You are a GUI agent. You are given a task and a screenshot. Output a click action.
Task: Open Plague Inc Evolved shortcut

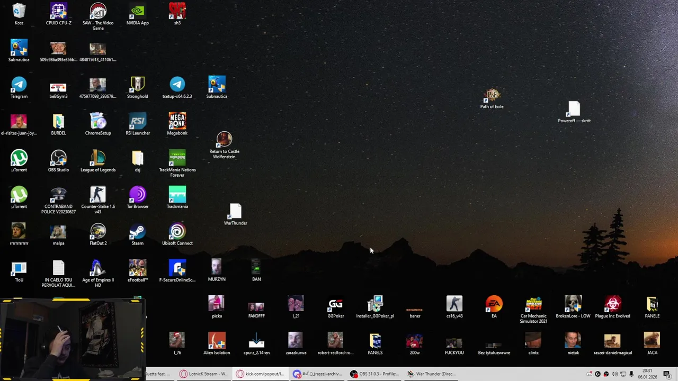613,307
